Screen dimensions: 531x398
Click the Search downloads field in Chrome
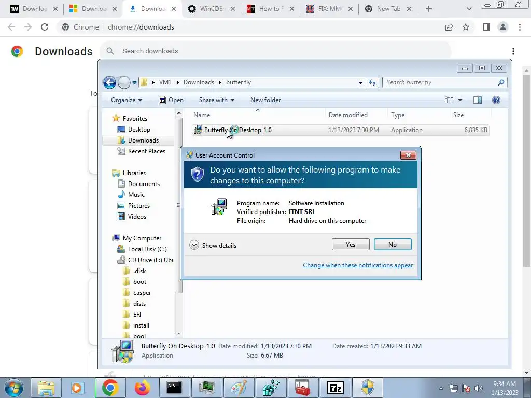tap(276, 51)
